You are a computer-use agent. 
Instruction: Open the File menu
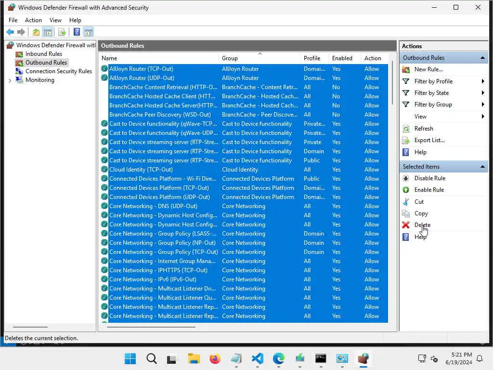coord(13,20)
